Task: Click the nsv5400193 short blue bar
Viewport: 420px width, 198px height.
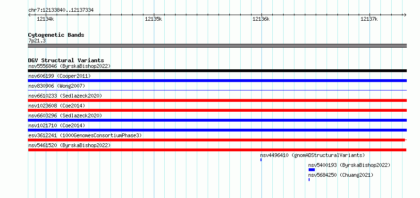Action: coord(311,170)
